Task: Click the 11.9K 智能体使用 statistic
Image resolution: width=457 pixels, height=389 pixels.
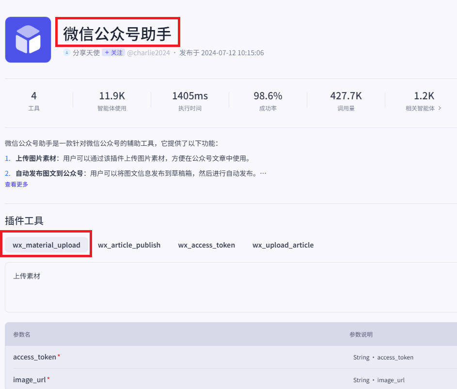Action: click(x=112, y=101)
